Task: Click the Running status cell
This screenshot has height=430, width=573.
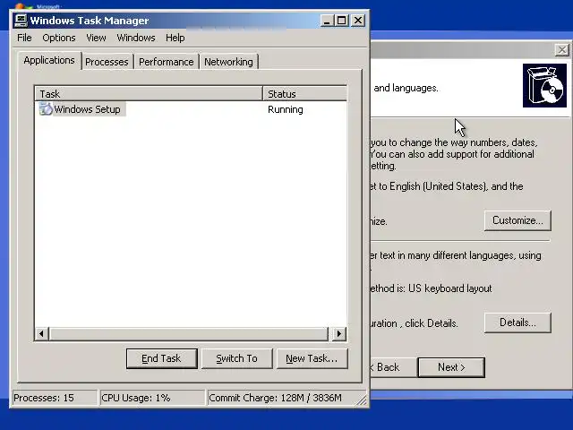Action: (286, 109)
